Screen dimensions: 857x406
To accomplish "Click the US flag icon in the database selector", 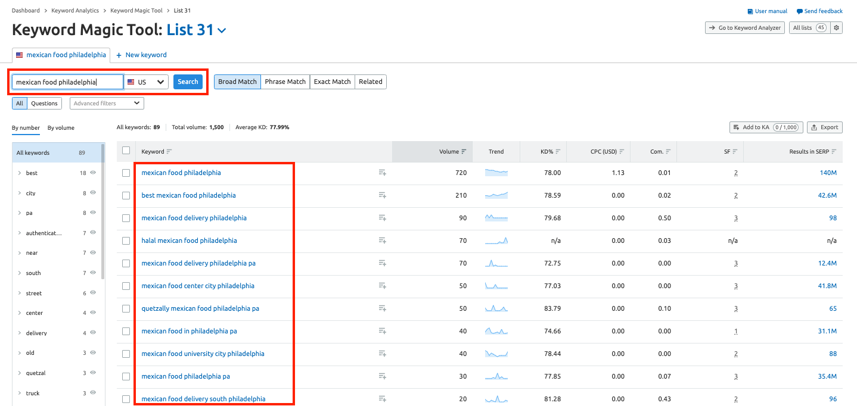I will pos(131,82).
